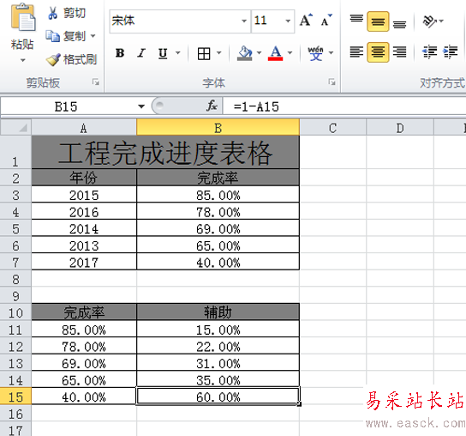Expand the Copy (复制) dropdown arrow
466x436 pixels.
93,36
